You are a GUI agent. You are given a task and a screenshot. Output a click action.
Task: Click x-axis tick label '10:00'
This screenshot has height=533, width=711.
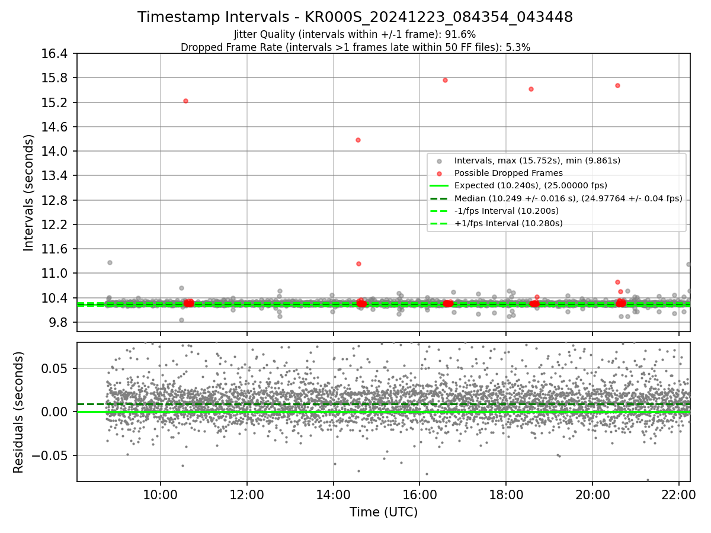(161, 495)
